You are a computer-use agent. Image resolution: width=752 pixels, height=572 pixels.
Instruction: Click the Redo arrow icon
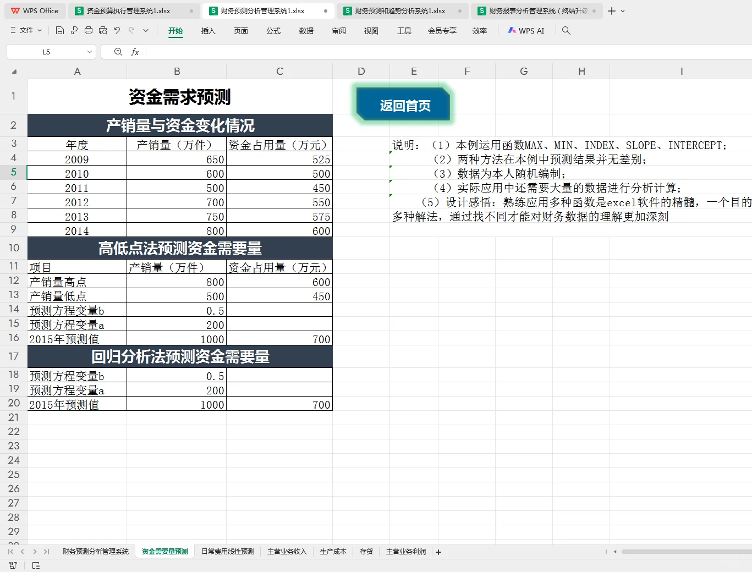131,31
